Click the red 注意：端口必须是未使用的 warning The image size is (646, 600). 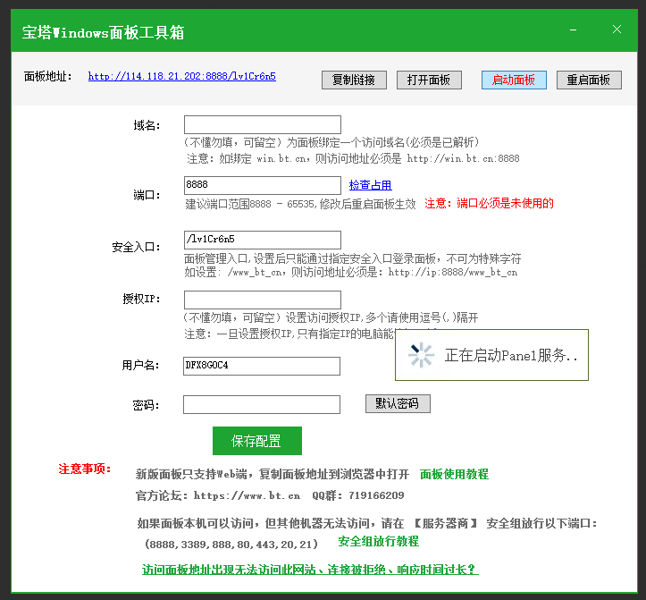coord(489,203)
